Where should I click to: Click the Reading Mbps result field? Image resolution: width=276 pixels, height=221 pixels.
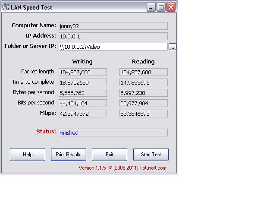[143, 114]
